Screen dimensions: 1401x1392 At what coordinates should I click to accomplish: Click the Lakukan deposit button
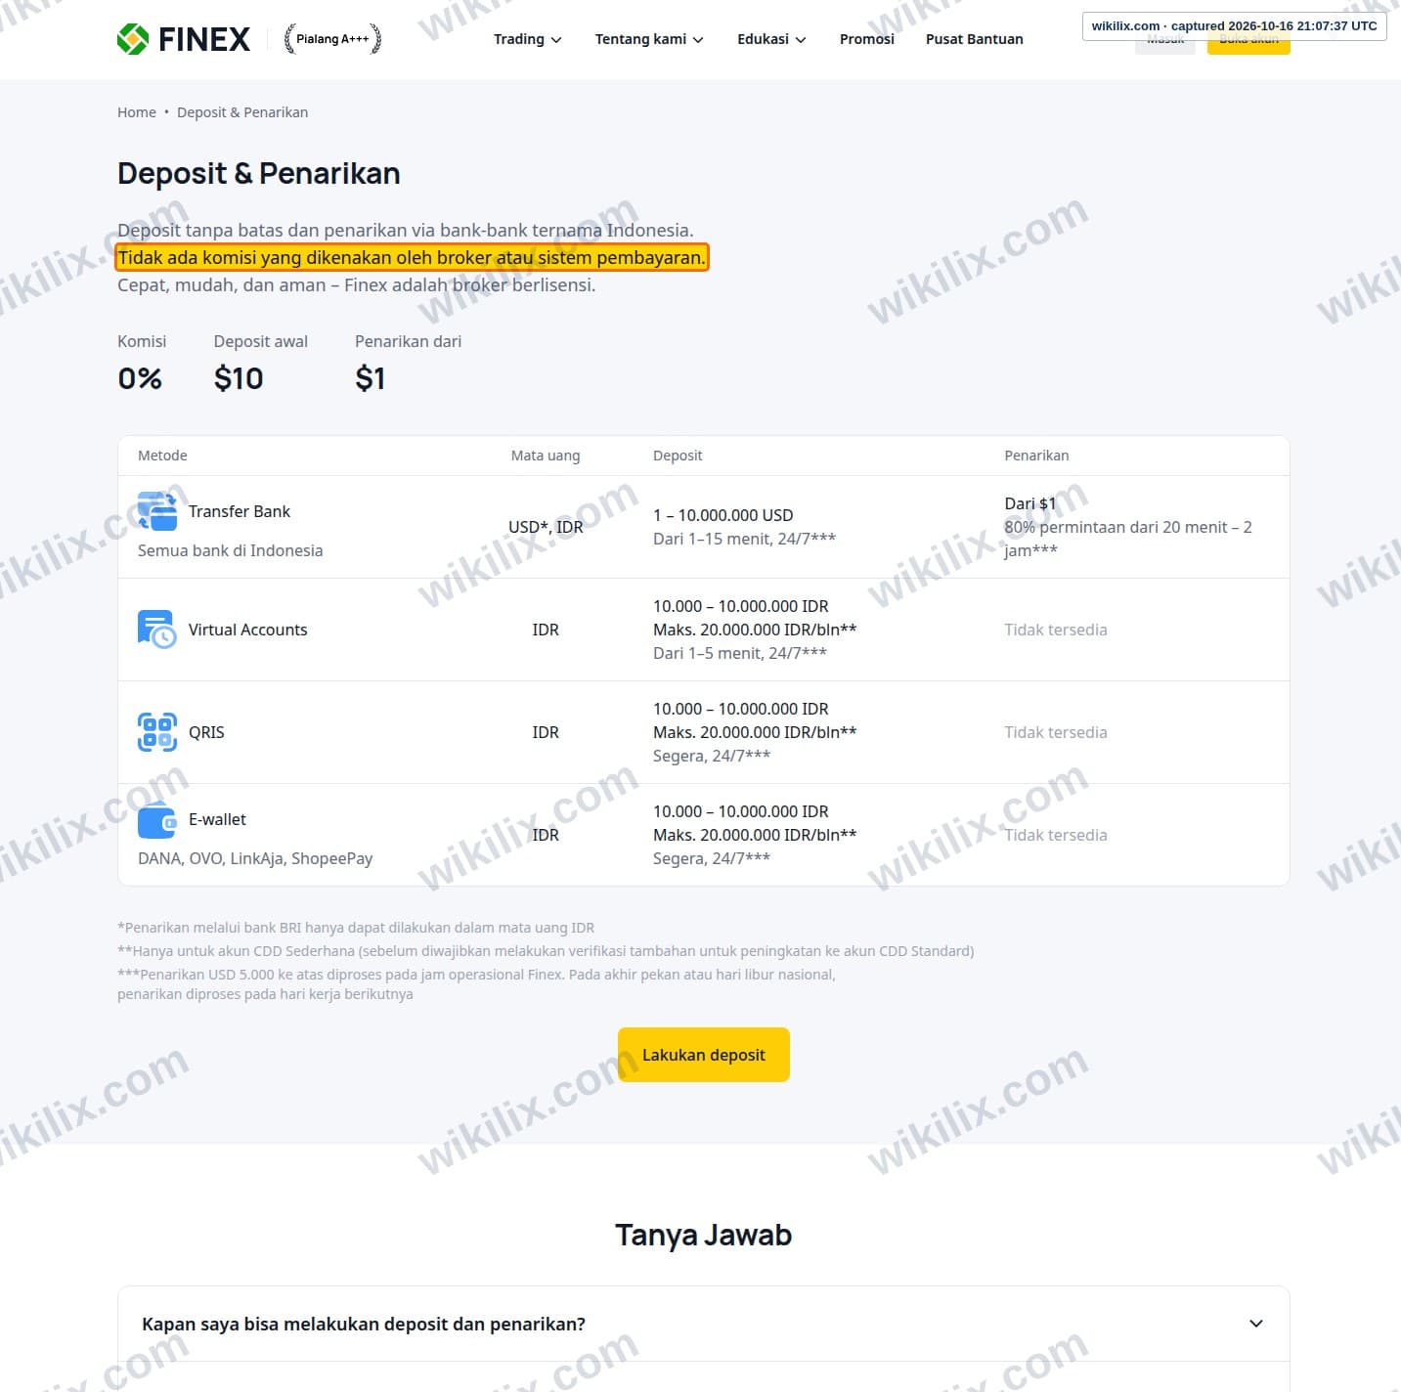pos(704,1055)
